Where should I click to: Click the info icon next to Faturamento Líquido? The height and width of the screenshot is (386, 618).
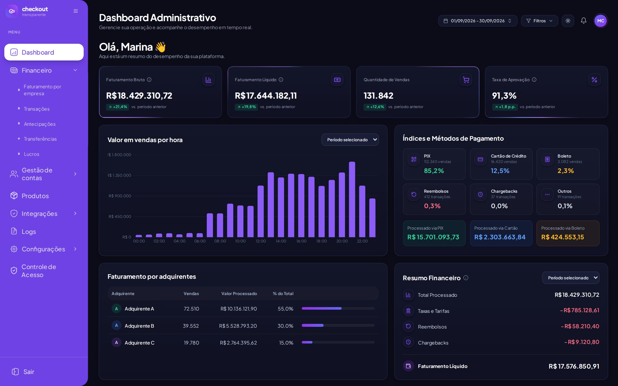[281, 80]
